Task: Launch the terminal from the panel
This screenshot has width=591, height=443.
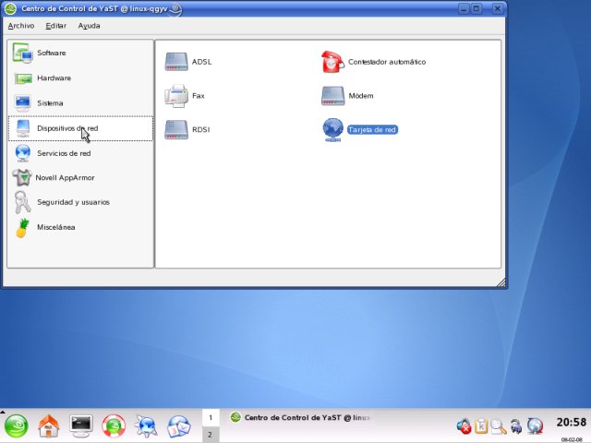Action: coord(81,426)
